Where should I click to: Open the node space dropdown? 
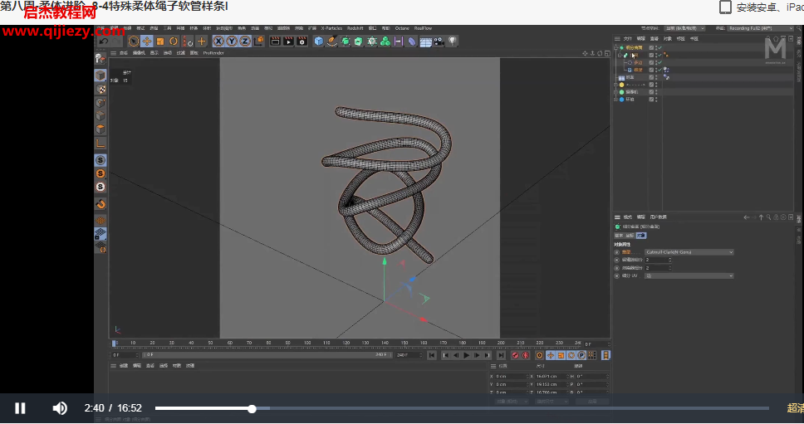click(x=684, y=28)
